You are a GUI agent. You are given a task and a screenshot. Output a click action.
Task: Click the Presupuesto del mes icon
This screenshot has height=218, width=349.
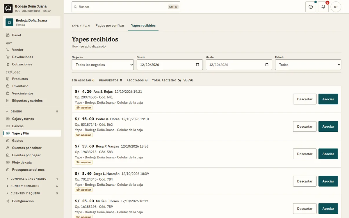click(x=8, y=170)
